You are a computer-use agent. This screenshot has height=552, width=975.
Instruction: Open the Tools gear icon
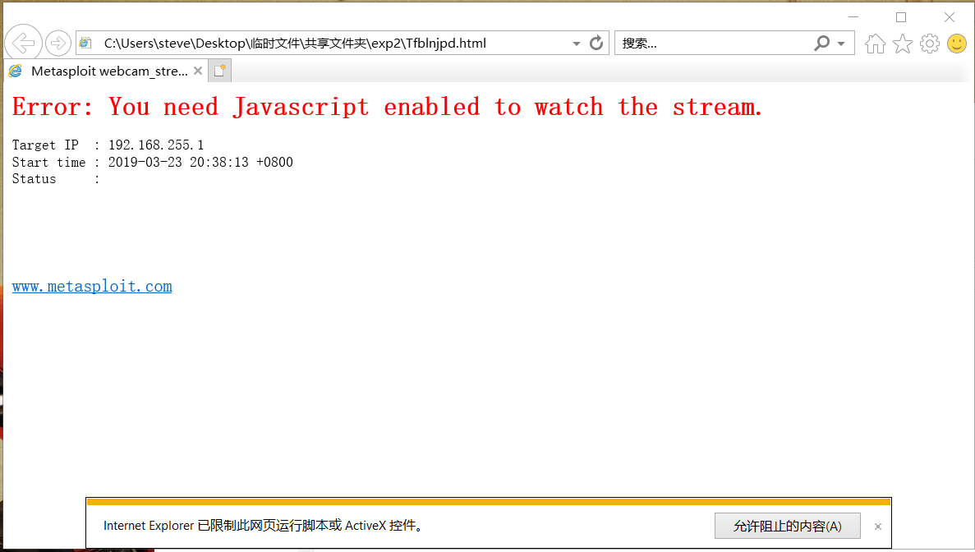[930, 44]
